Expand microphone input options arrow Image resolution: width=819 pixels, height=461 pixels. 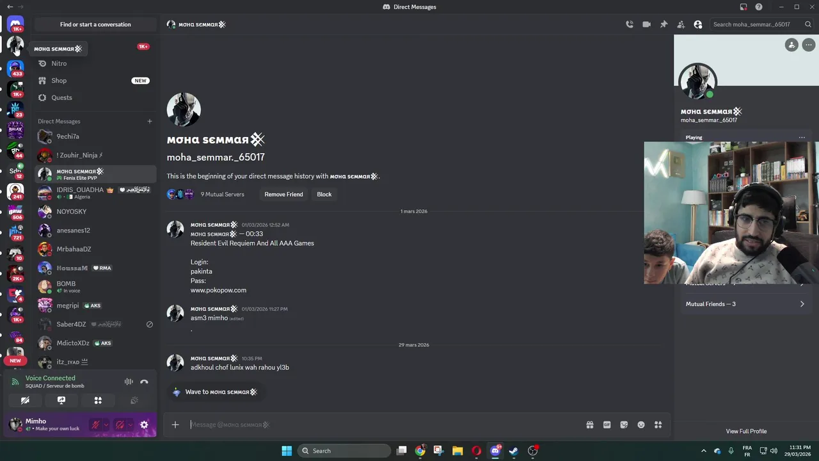106,425
